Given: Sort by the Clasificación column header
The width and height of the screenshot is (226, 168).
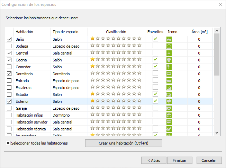Looking at the screenshot, I should (116, 32).
